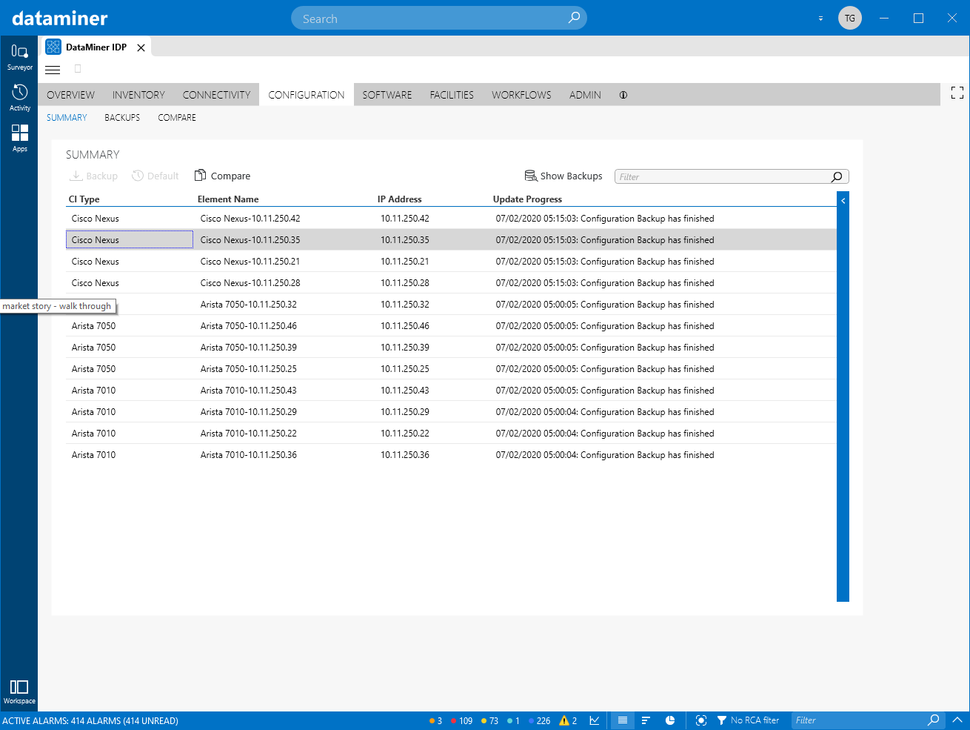970x730 pixels.
Task: Click the info icon after ADMIN
Action: point(623,95)
